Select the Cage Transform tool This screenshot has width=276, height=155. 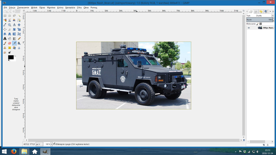(x=19, y=34)
